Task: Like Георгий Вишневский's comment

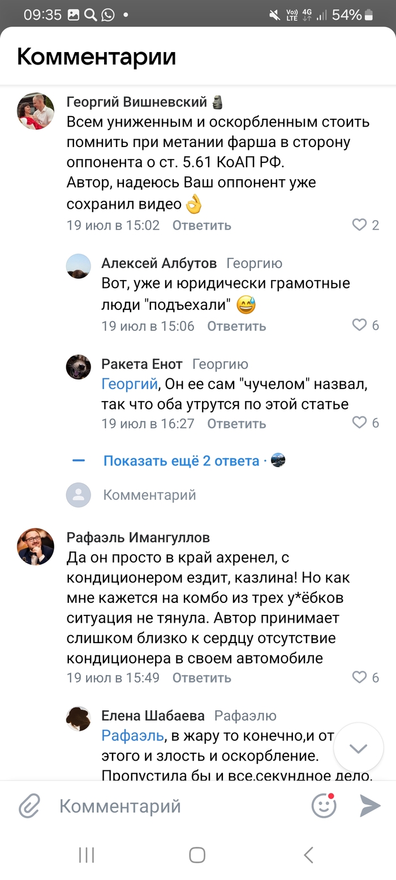Action: pyautogui.click(x=360, y=225)
